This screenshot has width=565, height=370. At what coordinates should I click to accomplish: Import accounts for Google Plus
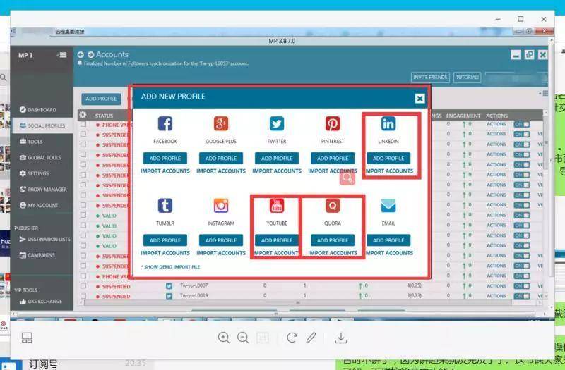tap(221, 171)
